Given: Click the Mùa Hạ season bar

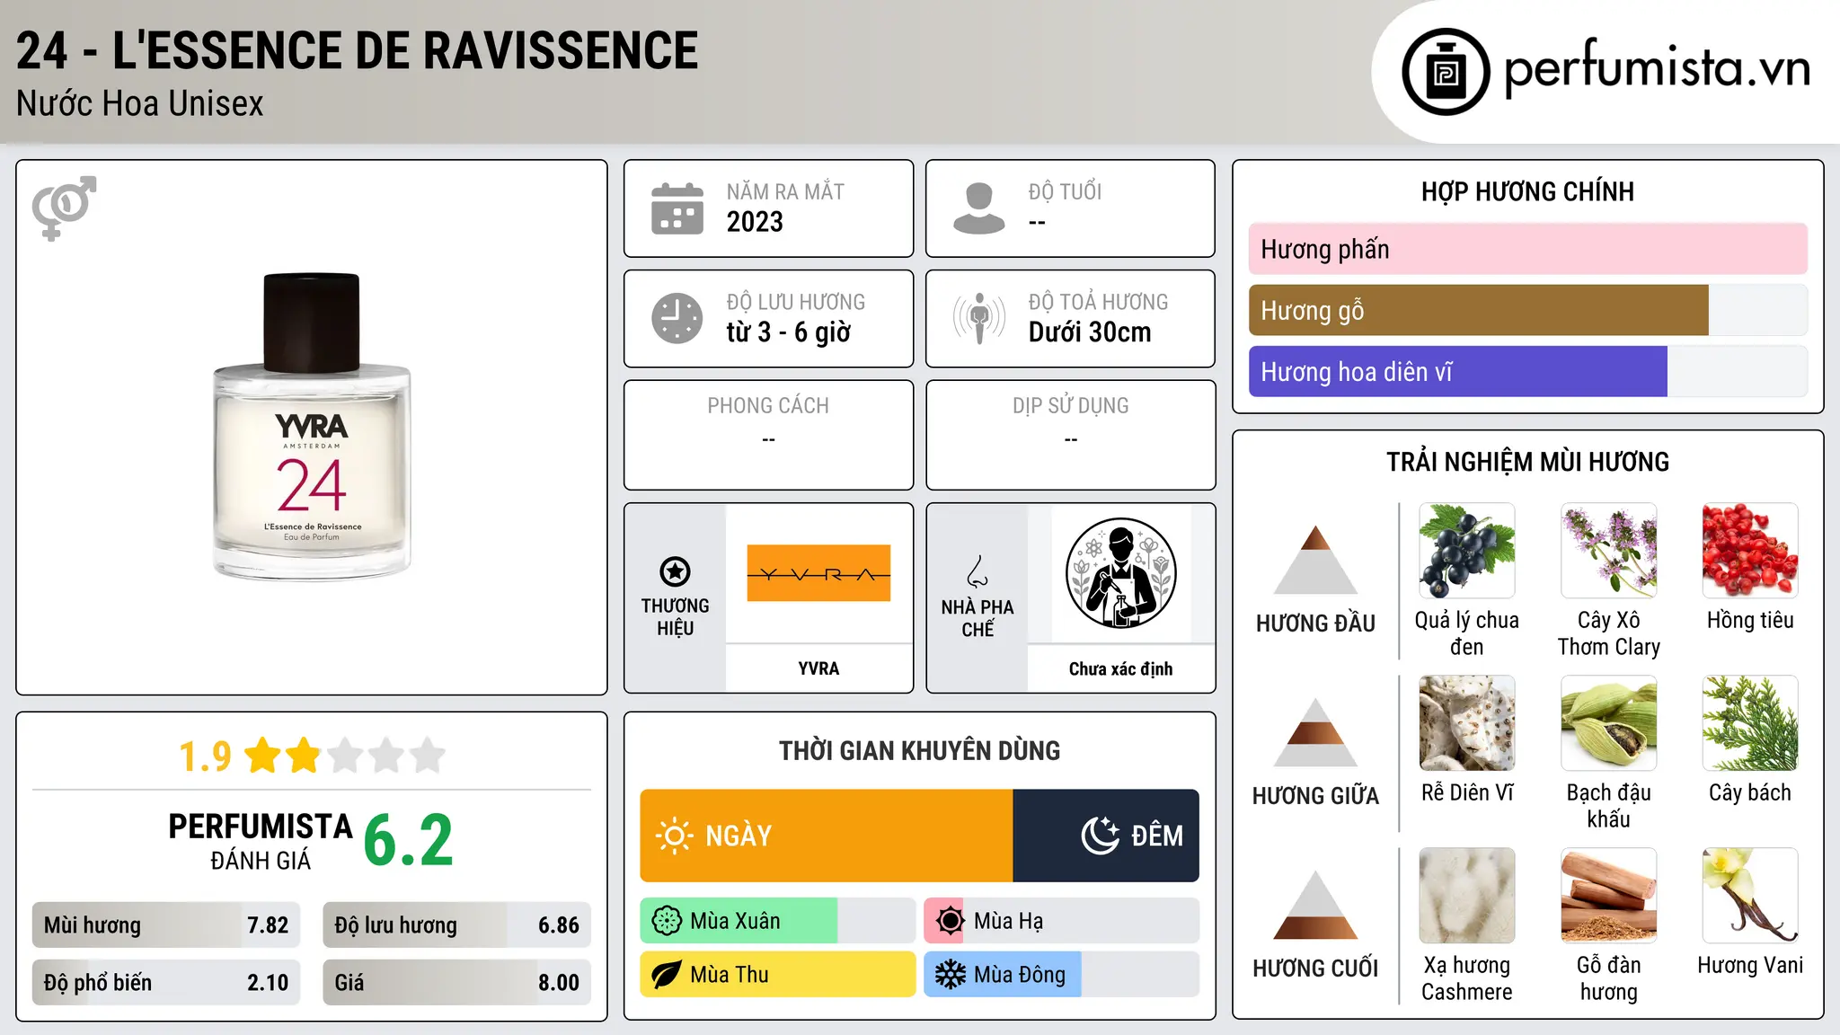Looking at the screenshot, I should [1061, 921].
